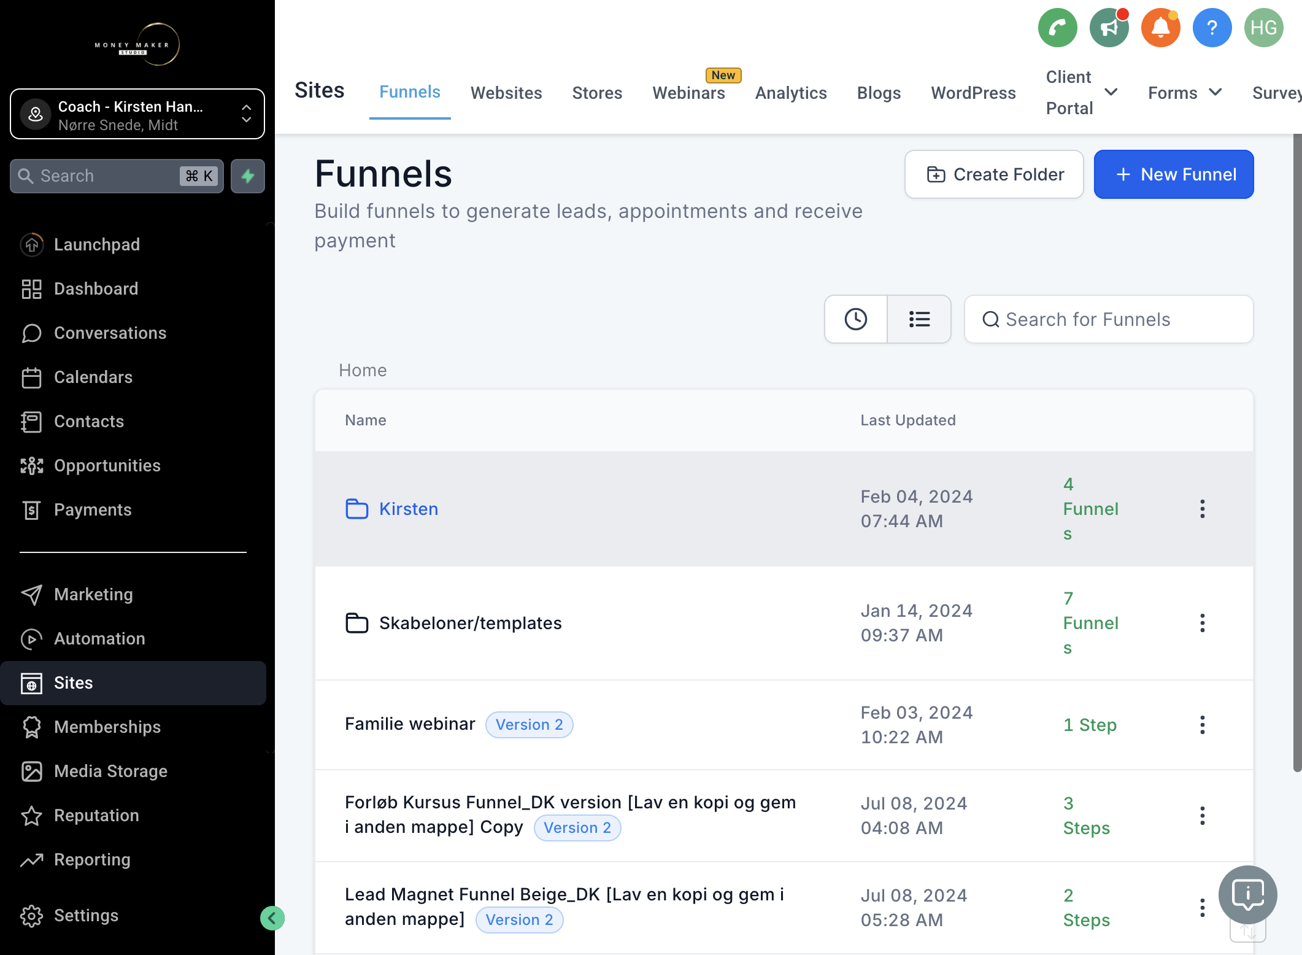Viewport: 1302px width, 955px height.
Task: Switch to the Websites tab
Action: coord(506,93)
